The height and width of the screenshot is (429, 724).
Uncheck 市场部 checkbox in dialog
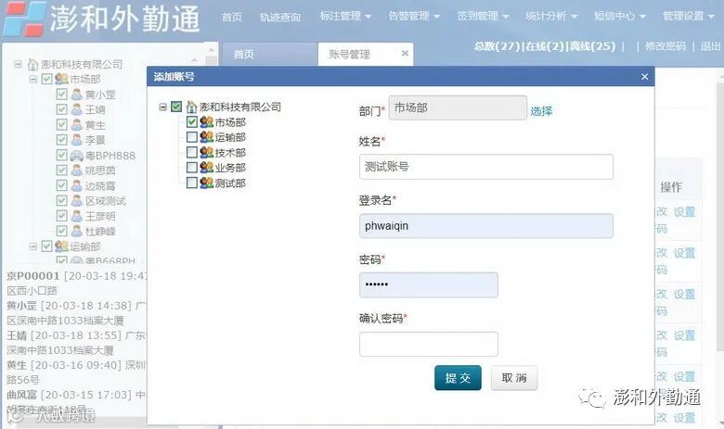(x=192, y=122)
